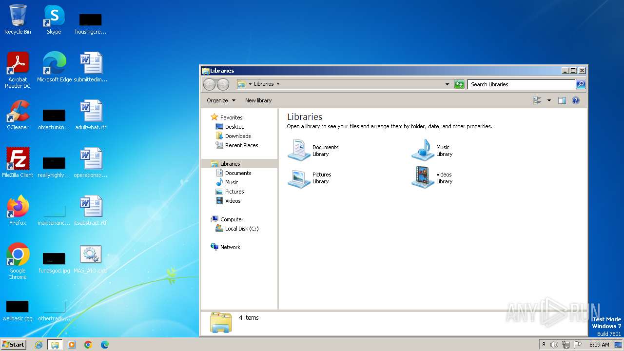Image resolution: width=624 pixels, height=351 pixels.
Task: Select wellbasic.jpg desktop file
Action: pyautogui.click(x=18, y=310)
